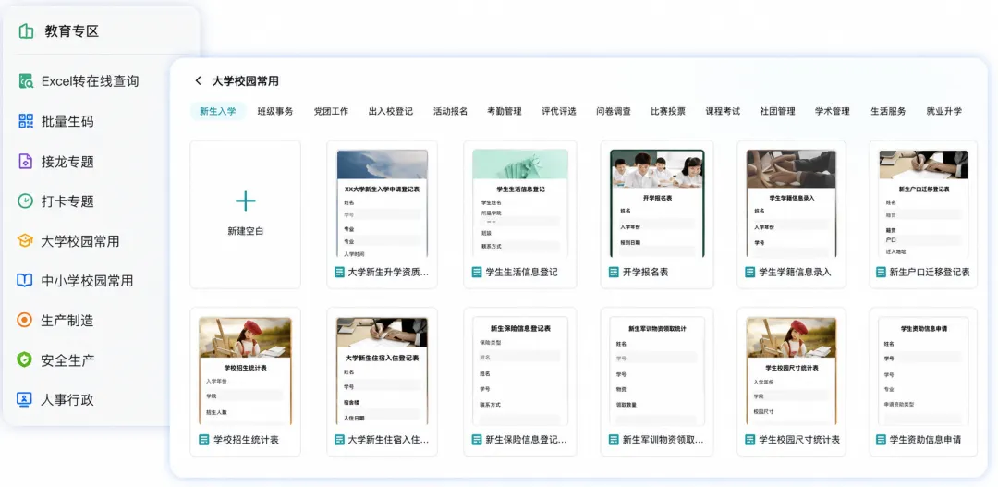The height and width of the screenshot is (487, 998).
Task: Select the 安全生产 shield icon
Action: pyautogui.click(x=24, y=359)
